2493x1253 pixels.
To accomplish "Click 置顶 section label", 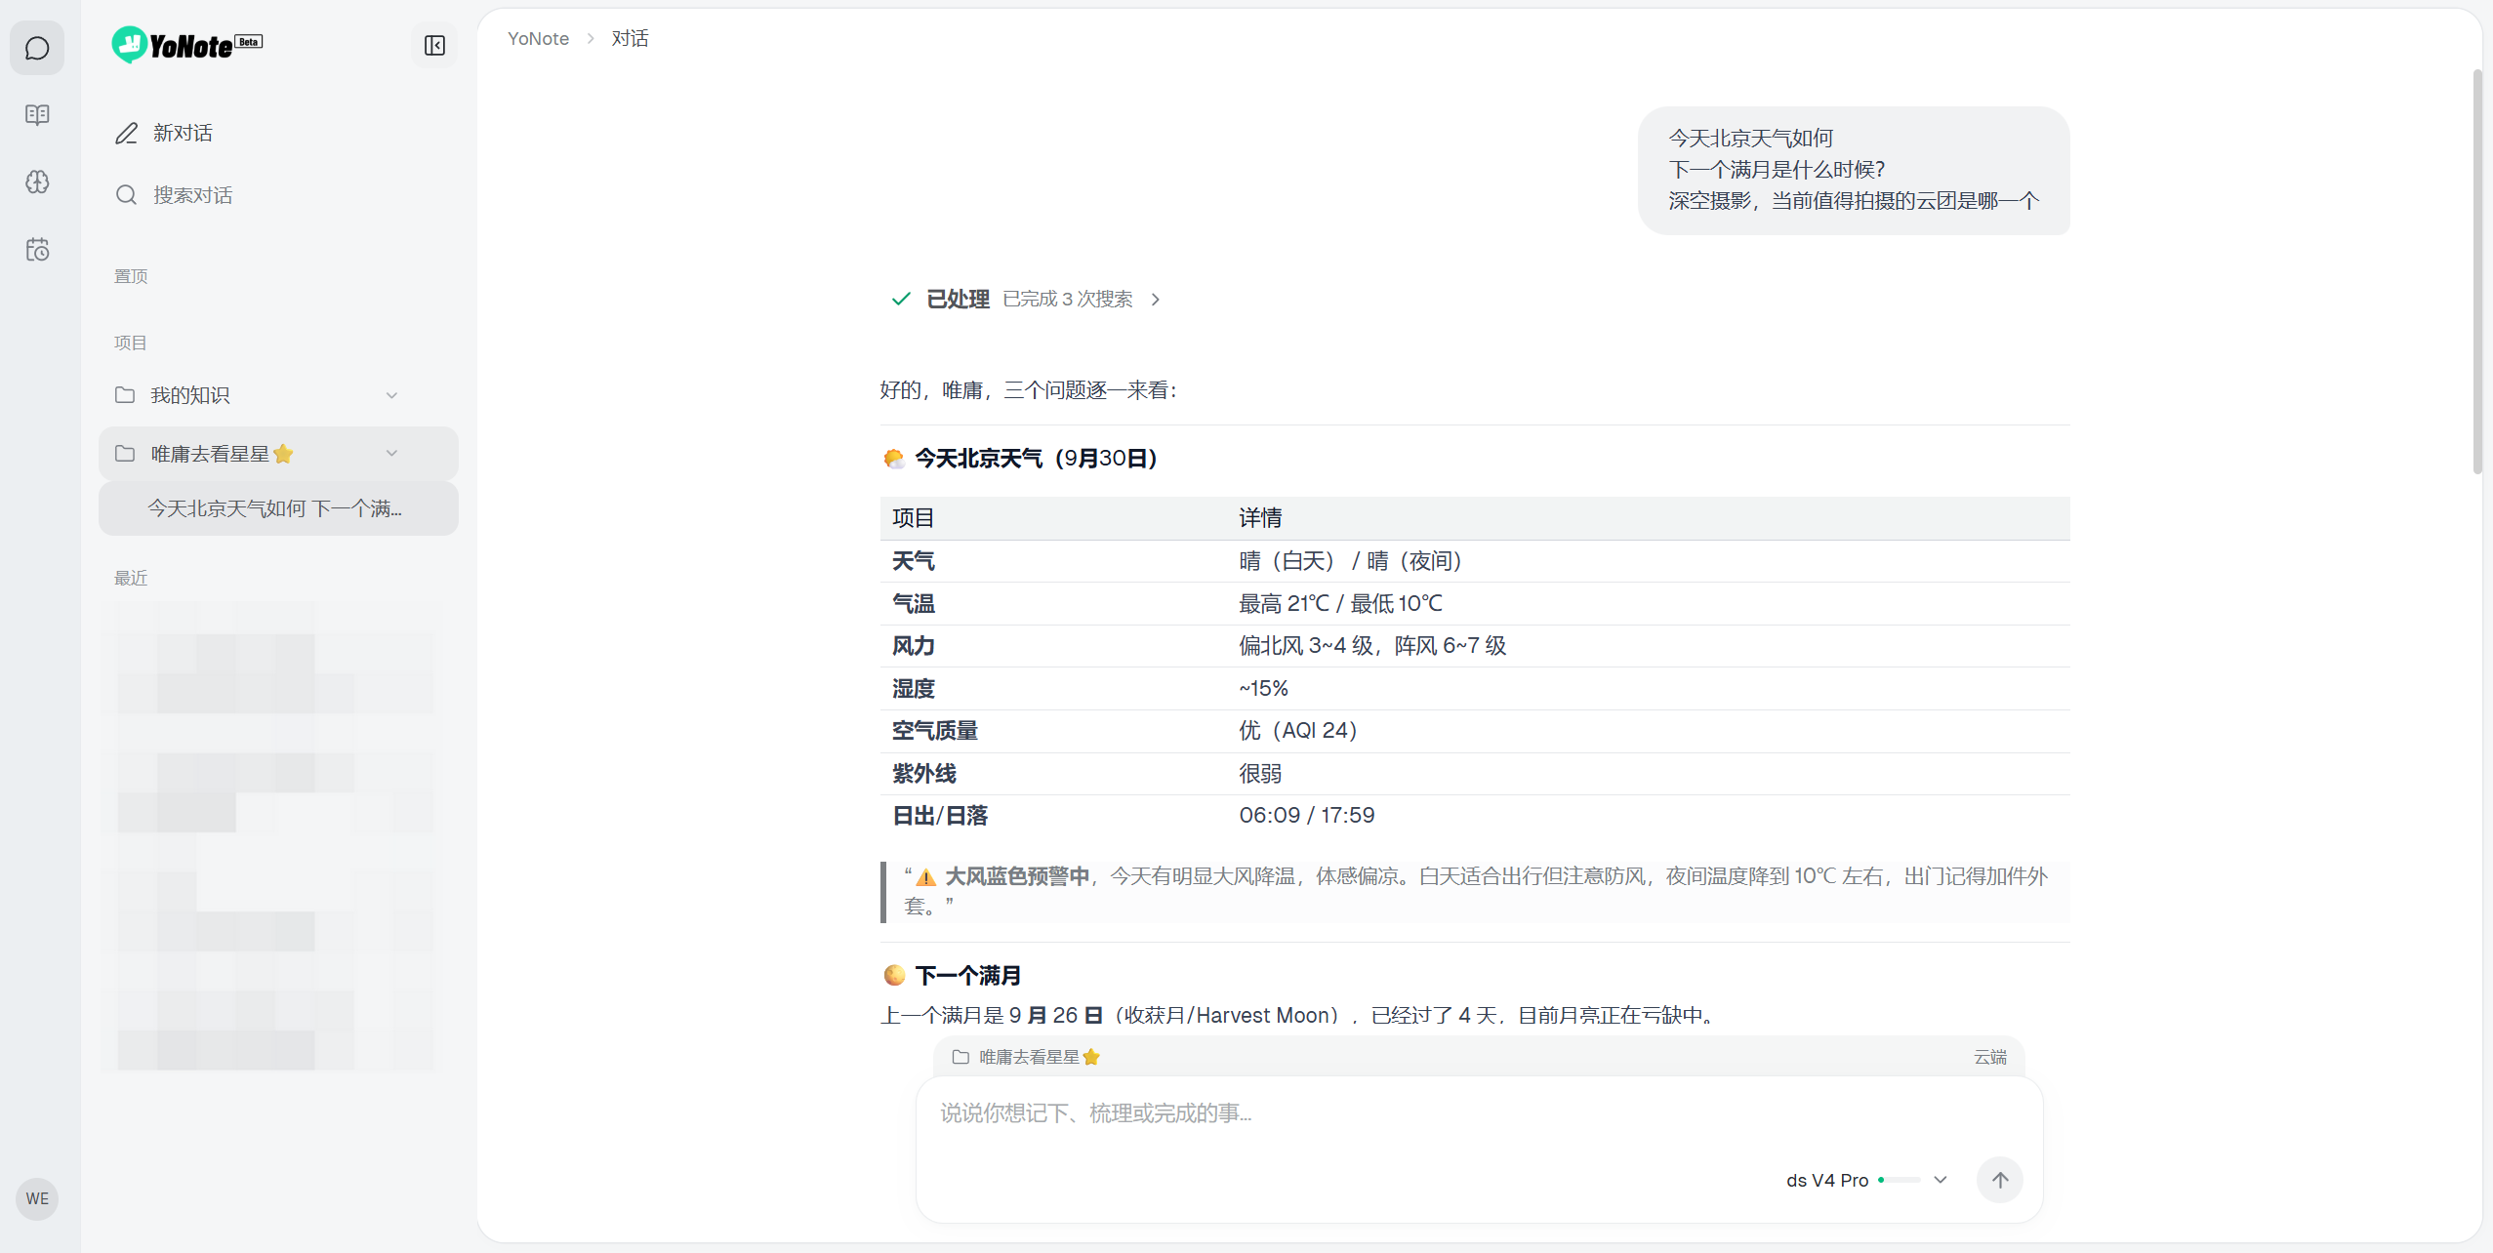I will (x=131, y=276).
